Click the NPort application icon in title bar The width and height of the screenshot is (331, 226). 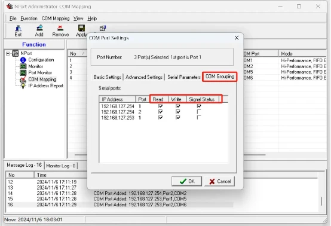tap(10, 7)
